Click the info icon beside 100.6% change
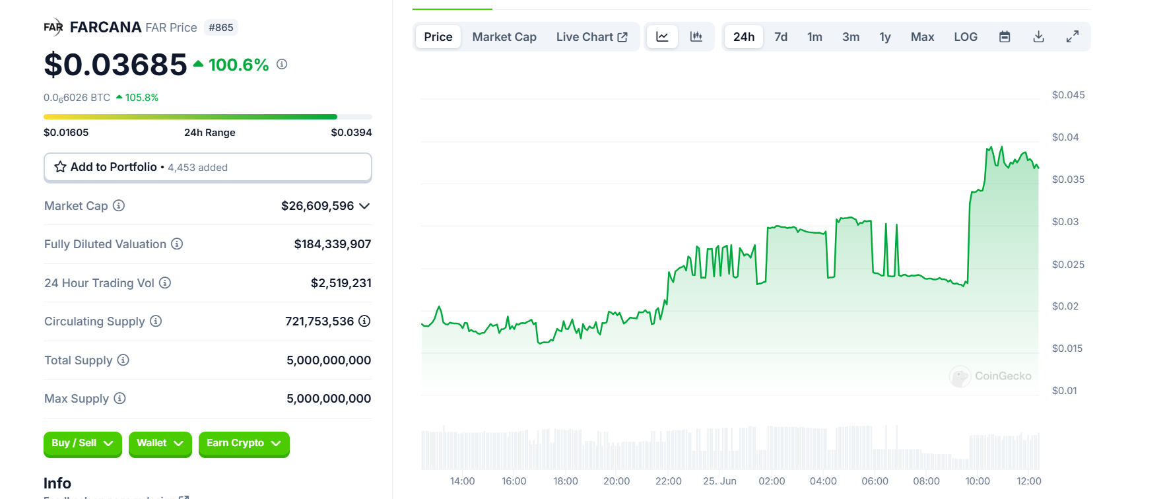 [x=282, y=65]
